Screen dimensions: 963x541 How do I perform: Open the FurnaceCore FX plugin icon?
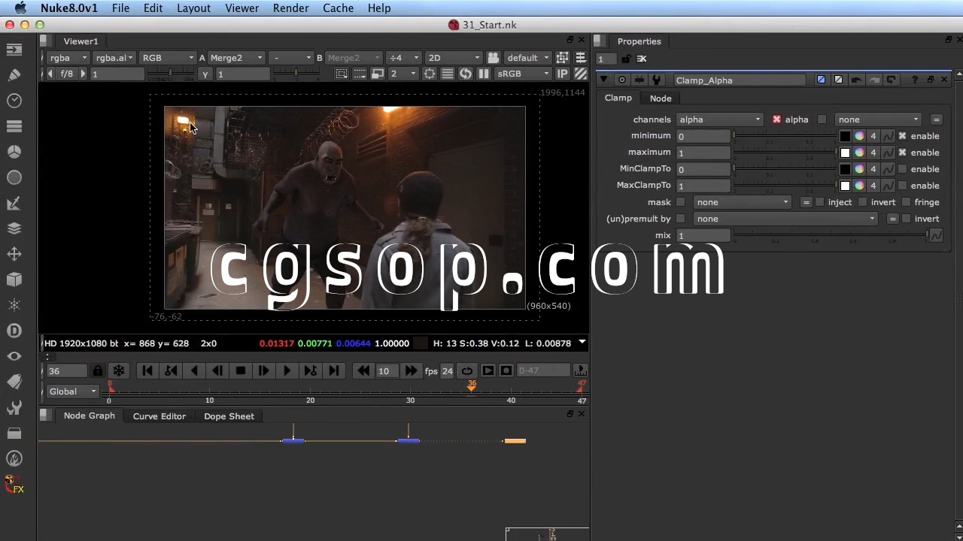tap(14, 485)
